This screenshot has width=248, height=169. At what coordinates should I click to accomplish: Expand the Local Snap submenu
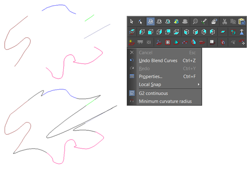point(164,85)
